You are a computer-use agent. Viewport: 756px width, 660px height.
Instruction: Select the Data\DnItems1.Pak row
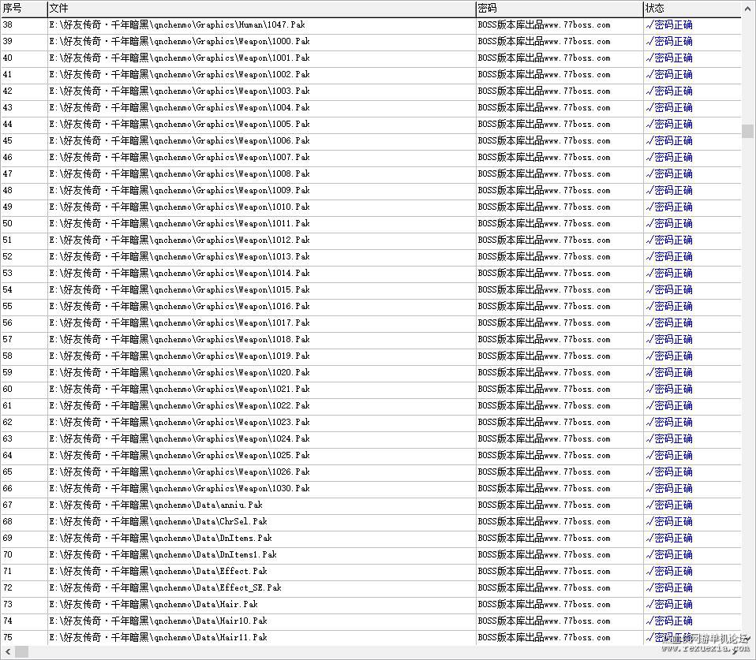371,554
